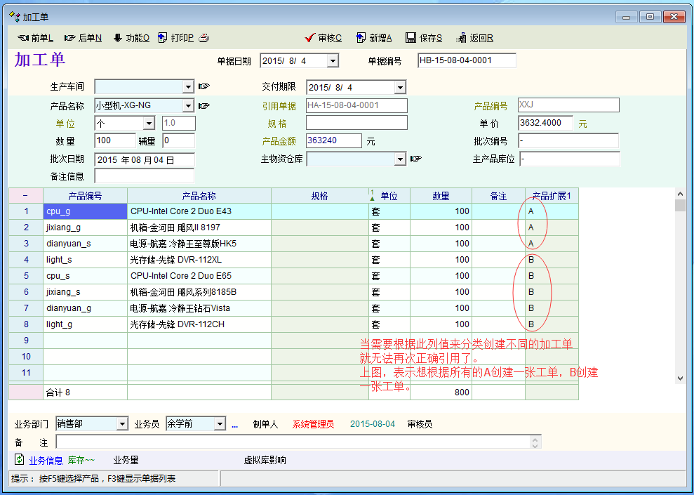The image size is (694, 495).
Task: Click the pointing hand icon beside 生产车间
Action: [203, 87]
